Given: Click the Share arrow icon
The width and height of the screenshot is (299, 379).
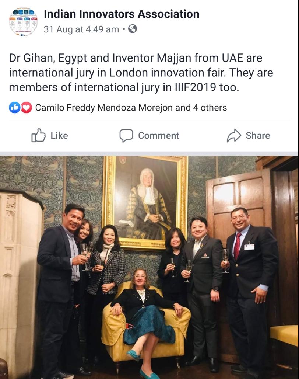Looking at the screenshot, I should (x=234, y=135).
